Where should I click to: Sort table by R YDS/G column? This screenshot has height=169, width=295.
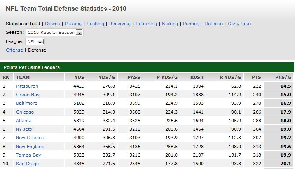click(230, 77)
